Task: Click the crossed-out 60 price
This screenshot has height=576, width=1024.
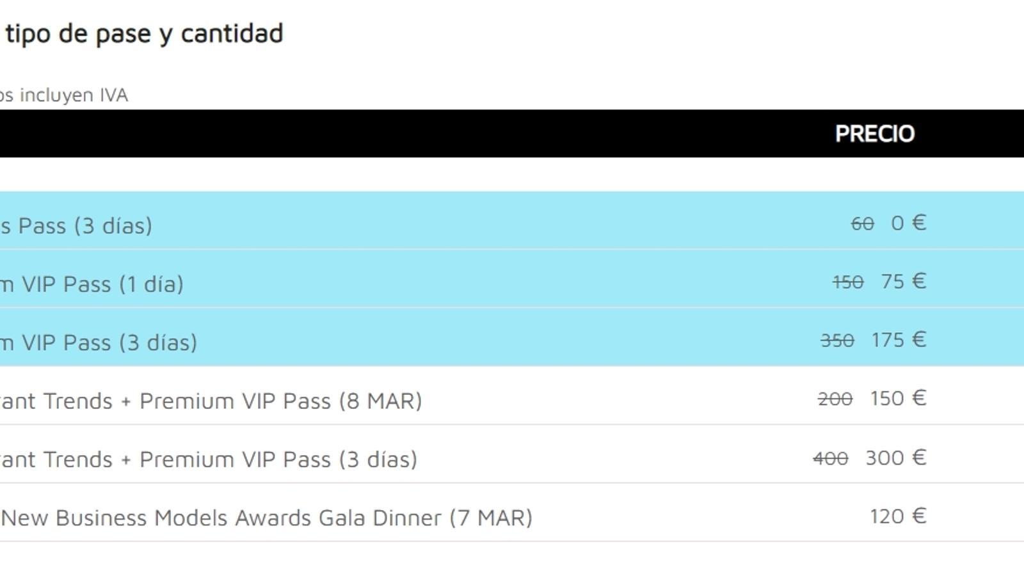Action: click(862, 224)
